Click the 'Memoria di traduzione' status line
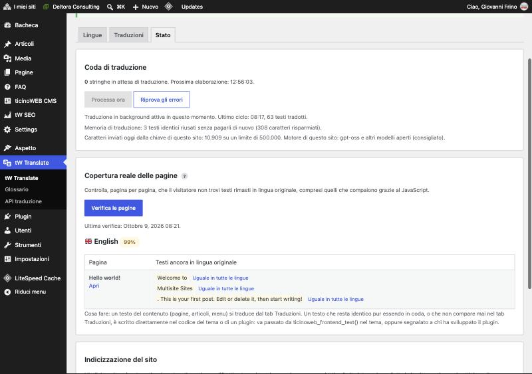This screenshot has width=532, height=374. 203,128
